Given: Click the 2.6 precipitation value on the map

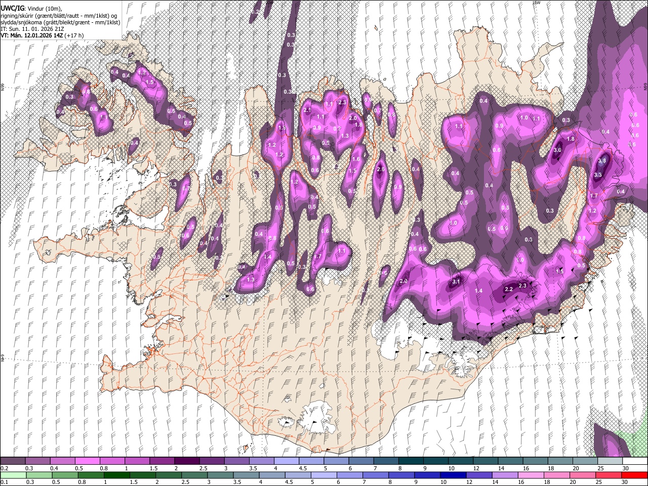Looking at the screenshot, I should pyautogui.click(x=381, y=169).
